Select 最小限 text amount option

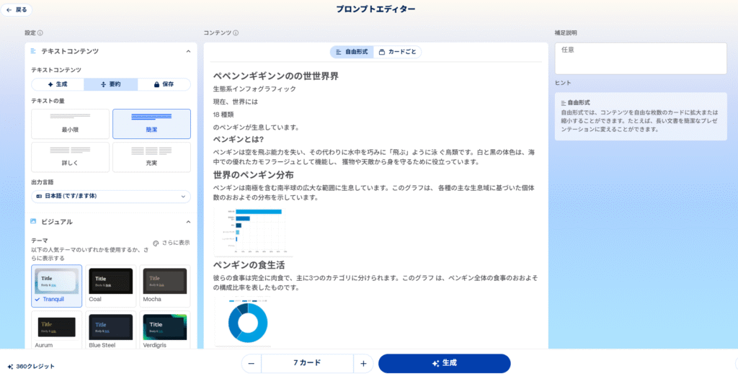[x=70, y=124]
